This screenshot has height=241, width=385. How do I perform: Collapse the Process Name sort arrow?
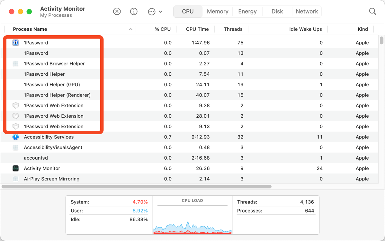[x=130, y=29]
